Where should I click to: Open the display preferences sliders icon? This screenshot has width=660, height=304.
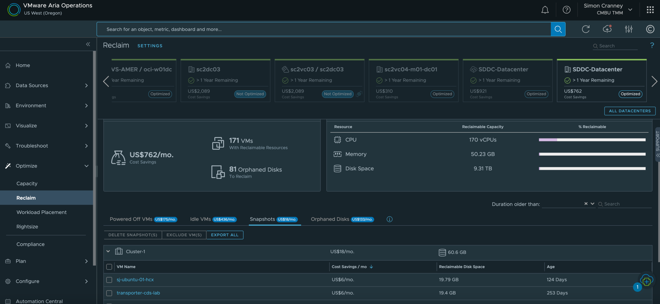629,29
